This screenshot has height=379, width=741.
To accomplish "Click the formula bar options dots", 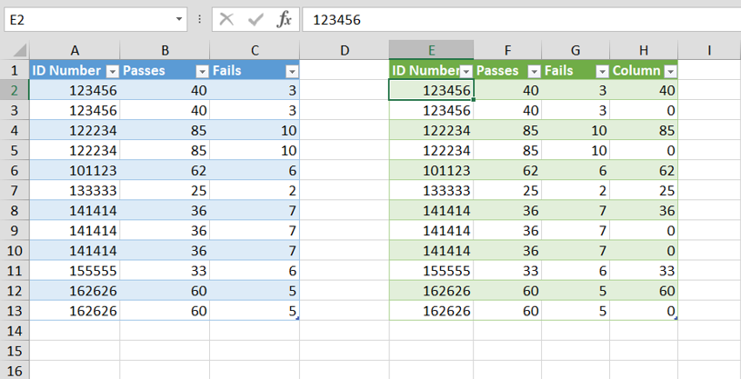I will [x=200, y=19].
